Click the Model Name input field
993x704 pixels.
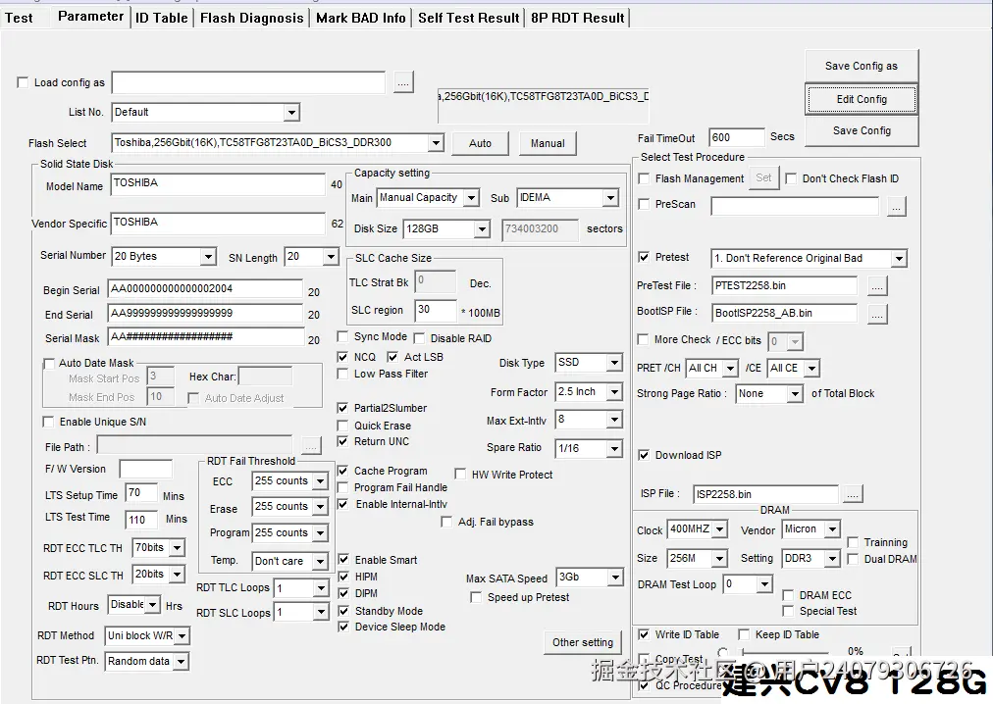click(x=218, y=184)
